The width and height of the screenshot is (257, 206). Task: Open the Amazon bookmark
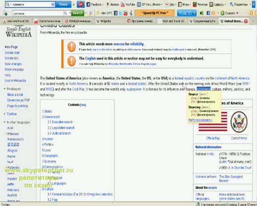click(x=113, y=5)
